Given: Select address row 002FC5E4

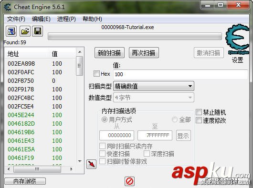Looking at the screenshot, I should click(x=41, y=106).
